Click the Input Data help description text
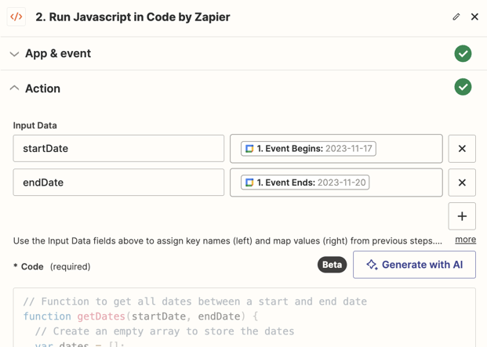487x347 pixels. pyautogui.click(x=227, y=241)
